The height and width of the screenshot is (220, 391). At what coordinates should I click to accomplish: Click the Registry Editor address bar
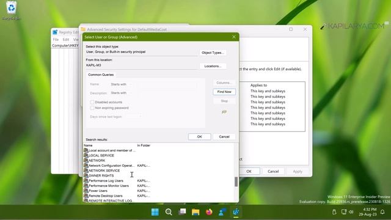pos(65,45)
